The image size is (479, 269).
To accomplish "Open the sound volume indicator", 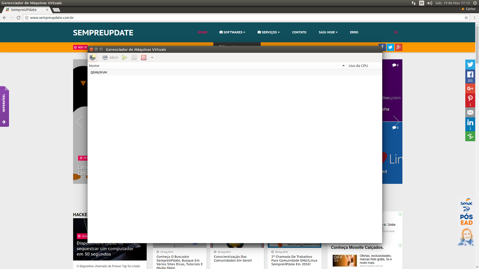I will click(x=430, y=3).
